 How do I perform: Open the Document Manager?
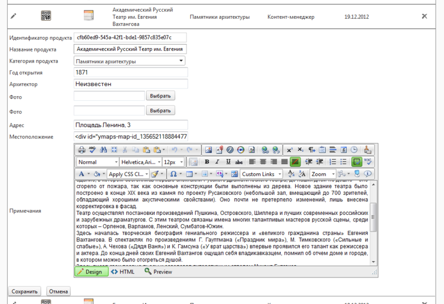click(x=219, y=150)
